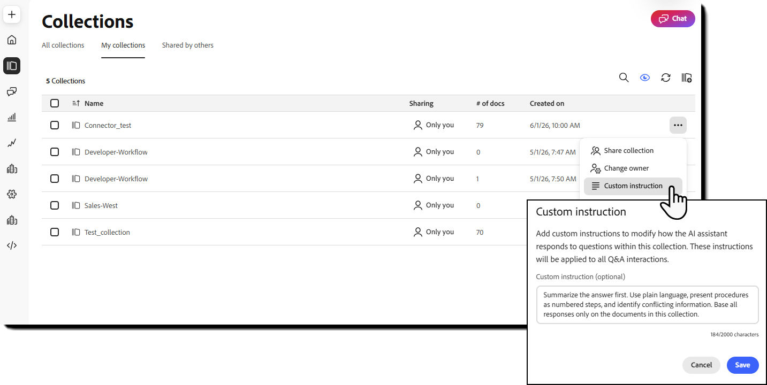Click the sort ascending icon beside Name
The image size is (767, 385).
76,103
